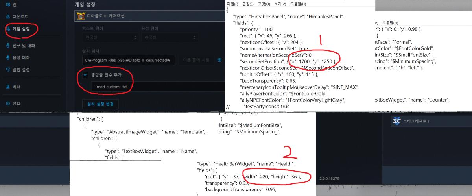Click the "allyNPCFontColor" line
The width and height of the screenshot is (472, 196).
[x=292, y=100]
